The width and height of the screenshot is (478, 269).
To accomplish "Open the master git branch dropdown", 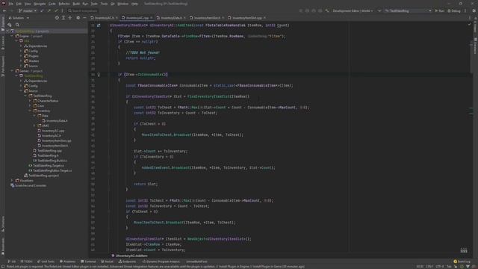I will (x=28, y=10).
